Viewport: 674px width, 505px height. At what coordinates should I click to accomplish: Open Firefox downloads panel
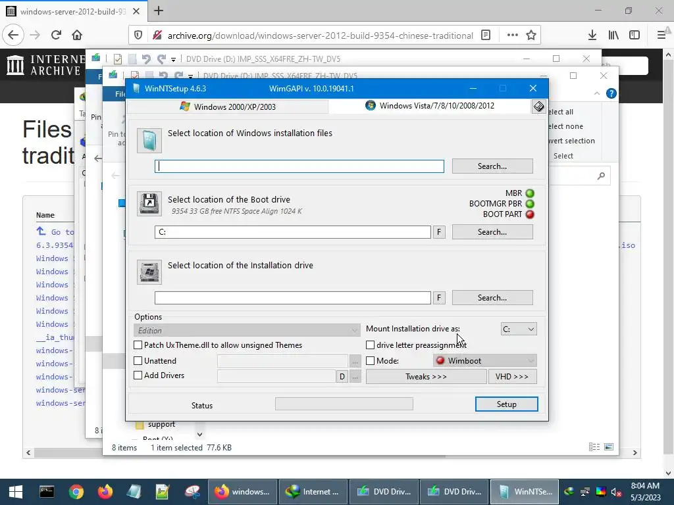pyautogui.click(x=592, y=36)
